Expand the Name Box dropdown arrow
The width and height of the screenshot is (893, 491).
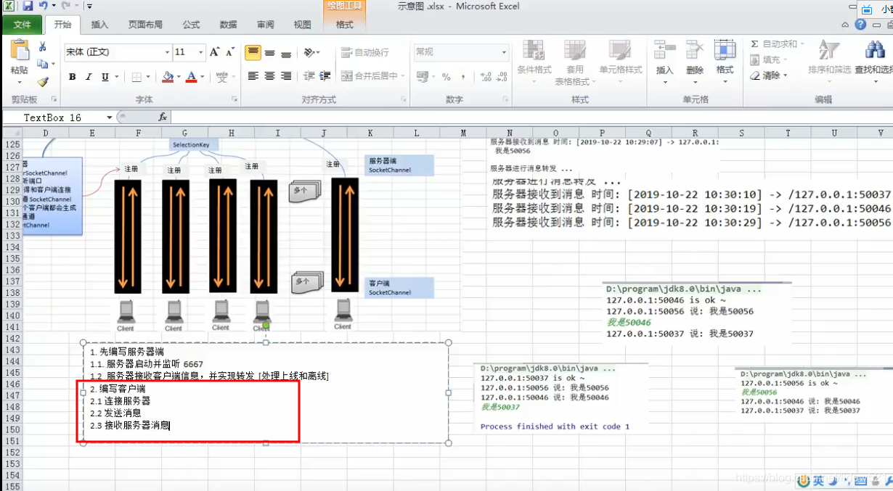tap(110, 117)
